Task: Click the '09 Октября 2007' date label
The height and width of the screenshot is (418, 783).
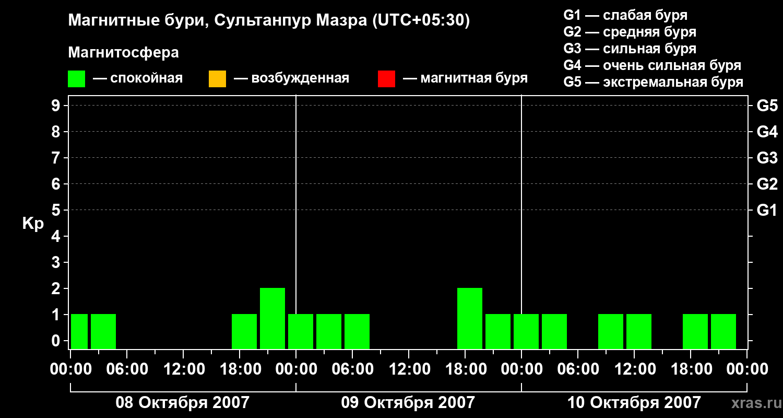Action: (408, 403)
